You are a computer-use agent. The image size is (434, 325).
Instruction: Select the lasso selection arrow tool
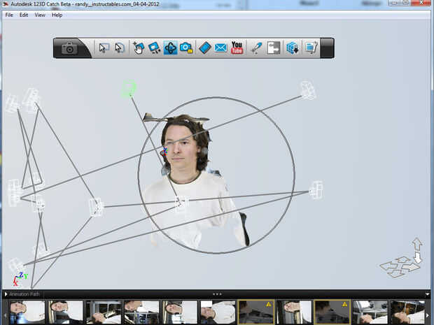(x=120, y=48)
